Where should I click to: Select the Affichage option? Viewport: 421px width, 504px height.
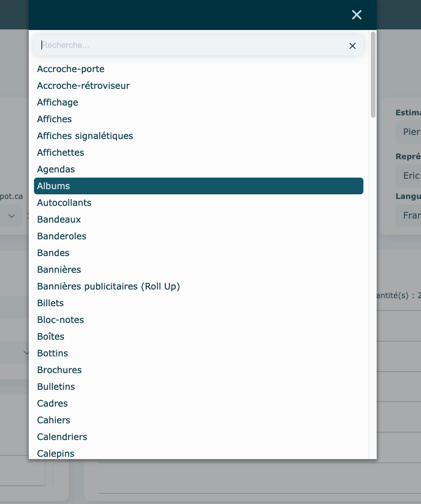58,103
